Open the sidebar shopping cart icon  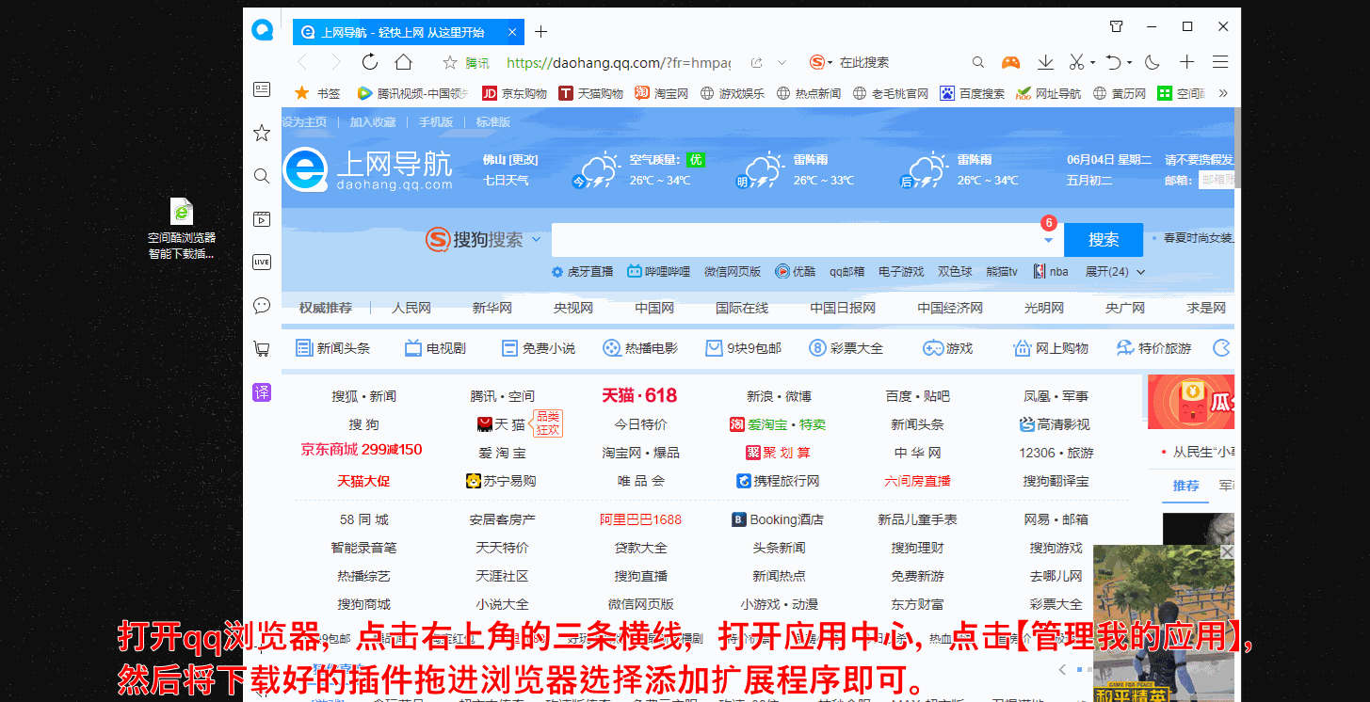[x=262, y=348]
